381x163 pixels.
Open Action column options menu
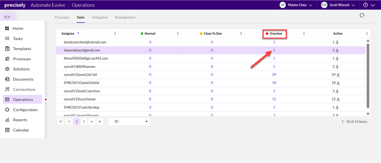(x=367, y=33)
